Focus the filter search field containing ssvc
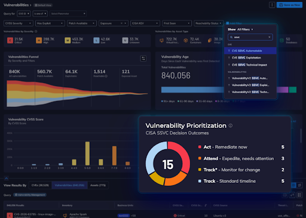The width and height of the screenshot is (306, 218). 250,37
